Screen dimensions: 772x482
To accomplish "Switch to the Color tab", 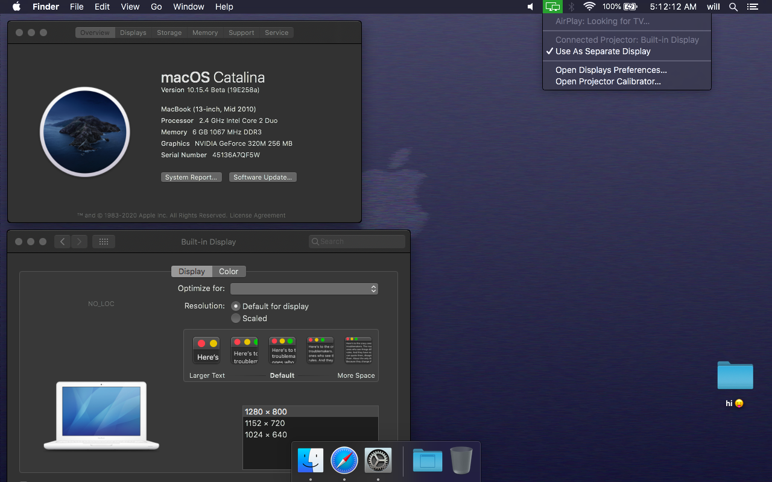I will point(229,271).
